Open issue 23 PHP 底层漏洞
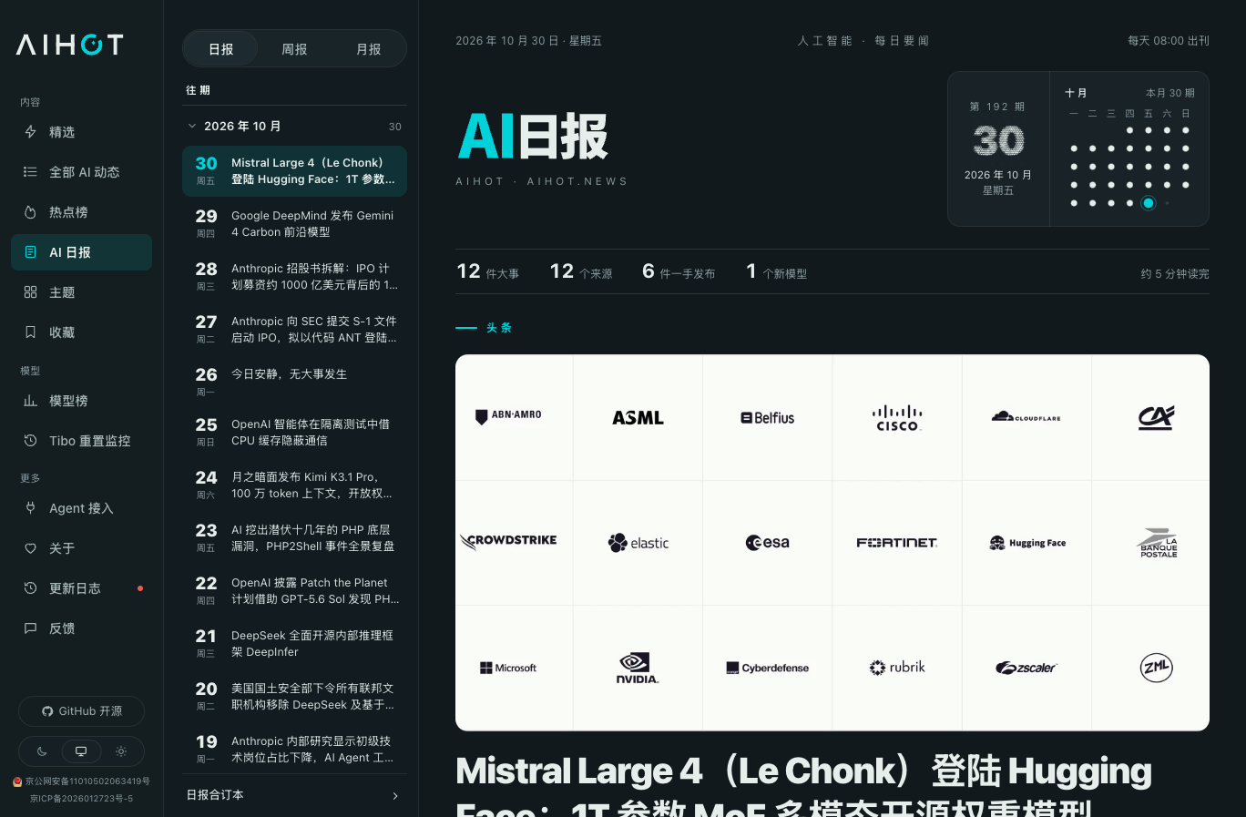The height and width of the screenshot is (817, 1246). pos(294,538)
